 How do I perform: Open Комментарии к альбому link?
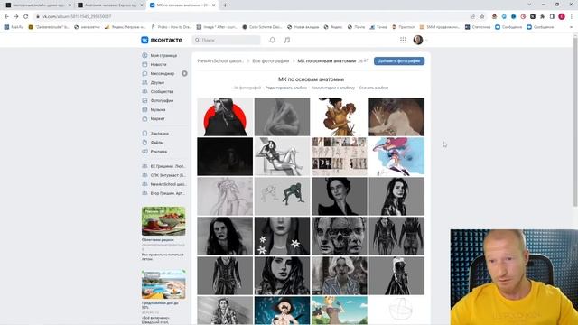point(333,88)
